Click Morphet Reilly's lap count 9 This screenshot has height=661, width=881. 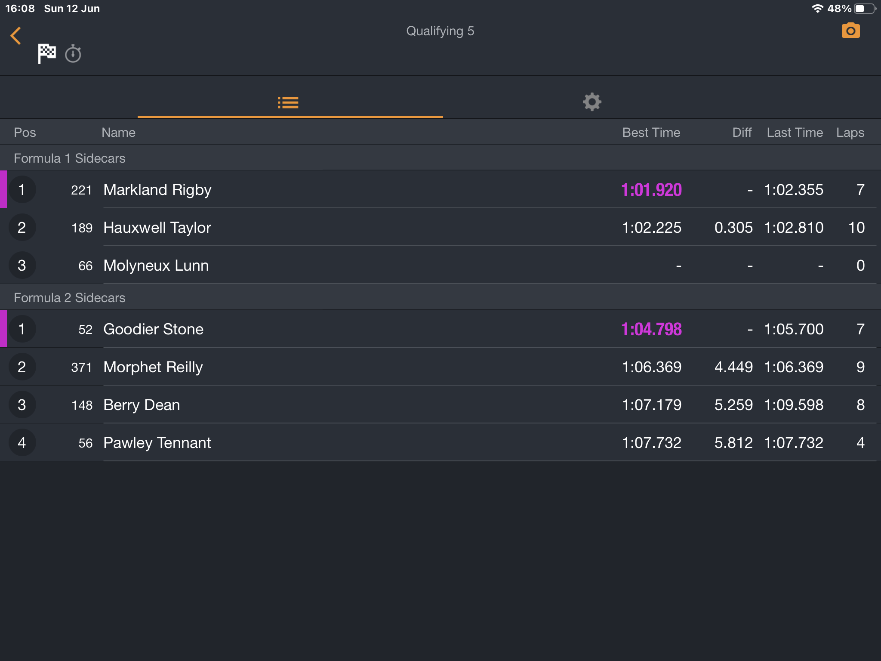[860, 367]
